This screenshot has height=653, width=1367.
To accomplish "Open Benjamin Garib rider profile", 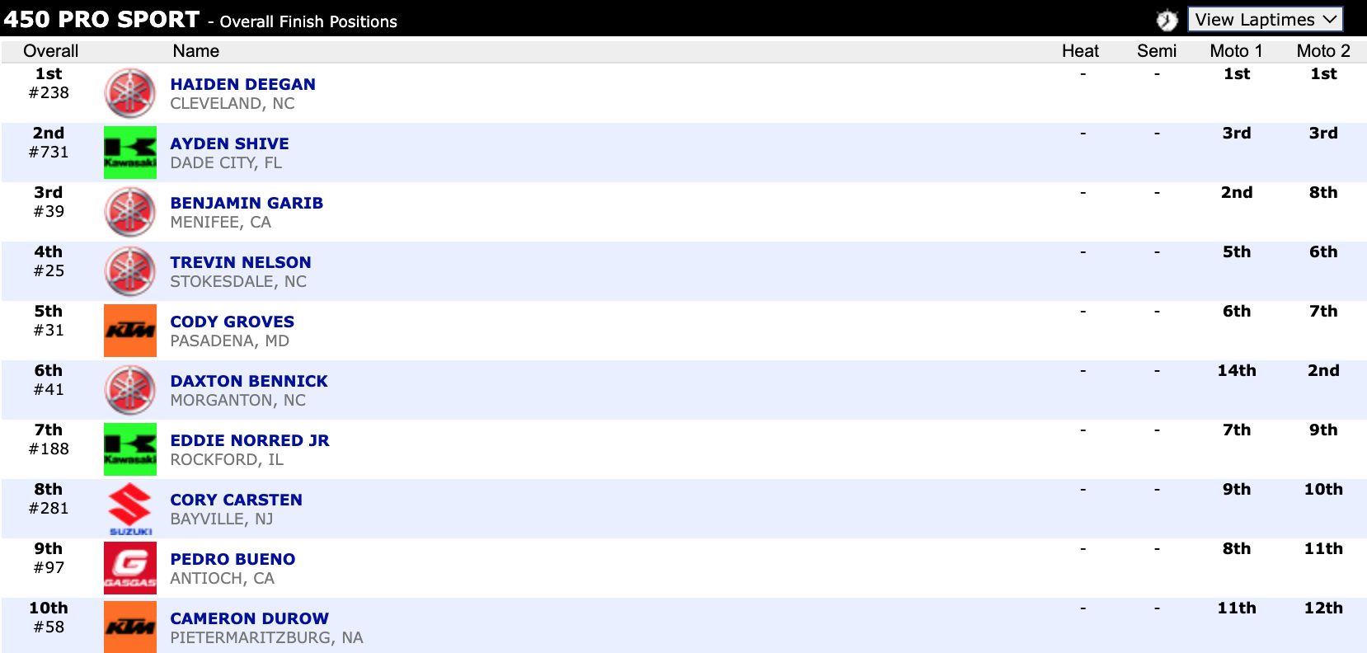I will pyautogui.click(x=246, y=203).
